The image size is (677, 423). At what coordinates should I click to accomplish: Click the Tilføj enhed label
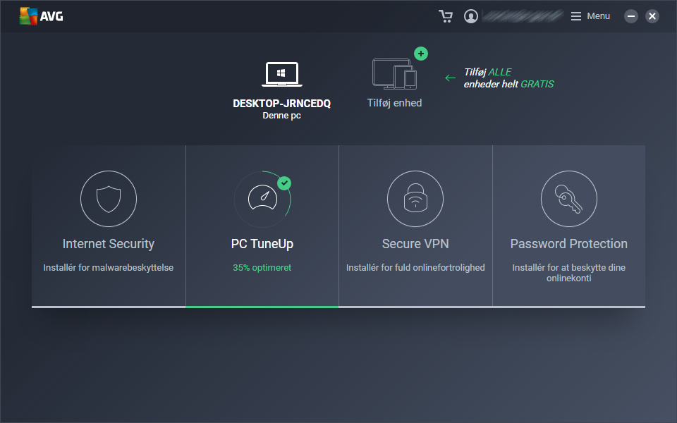(x=394, y=103)
